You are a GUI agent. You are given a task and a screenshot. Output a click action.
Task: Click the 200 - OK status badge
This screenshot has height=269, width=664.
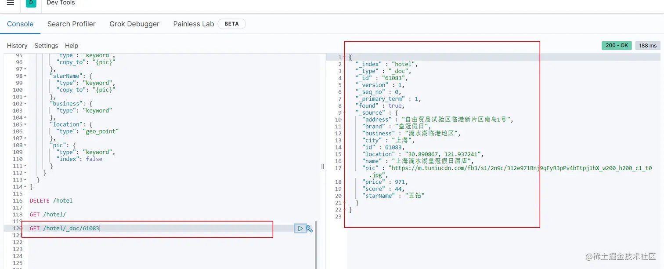tap(617, 46)
